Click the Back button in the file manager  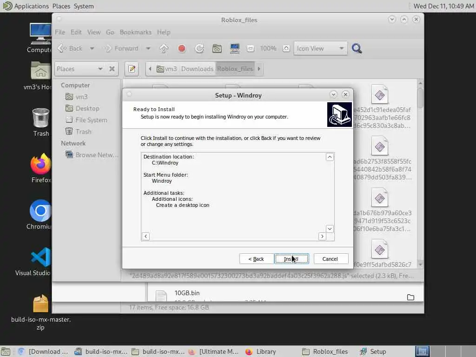click(71, 48)
